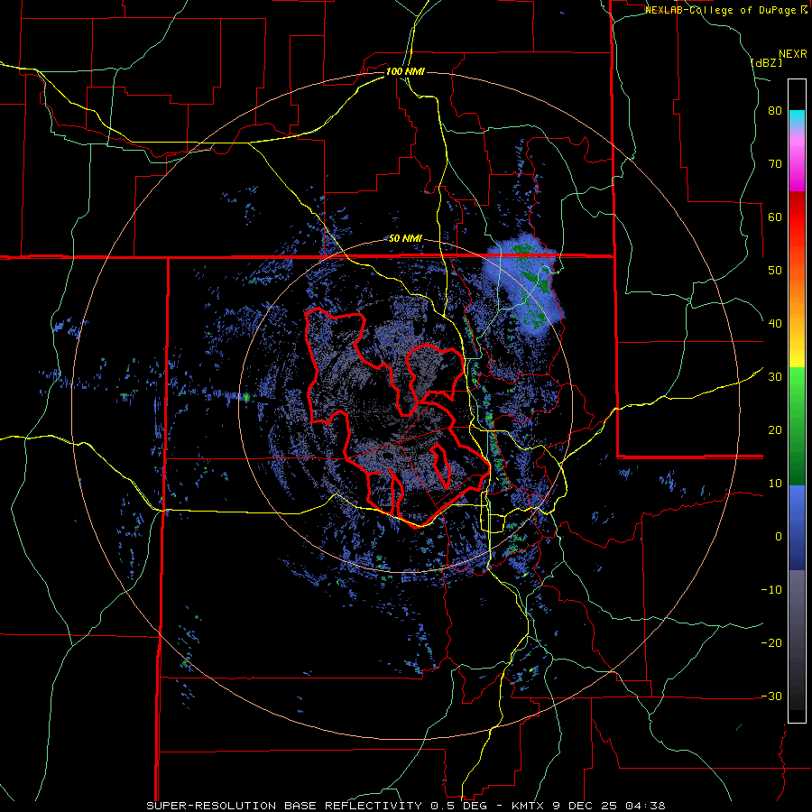Click the green echo spot west along beam
The width and height of the screenshot is (812, 812).
tap(246, 397)
